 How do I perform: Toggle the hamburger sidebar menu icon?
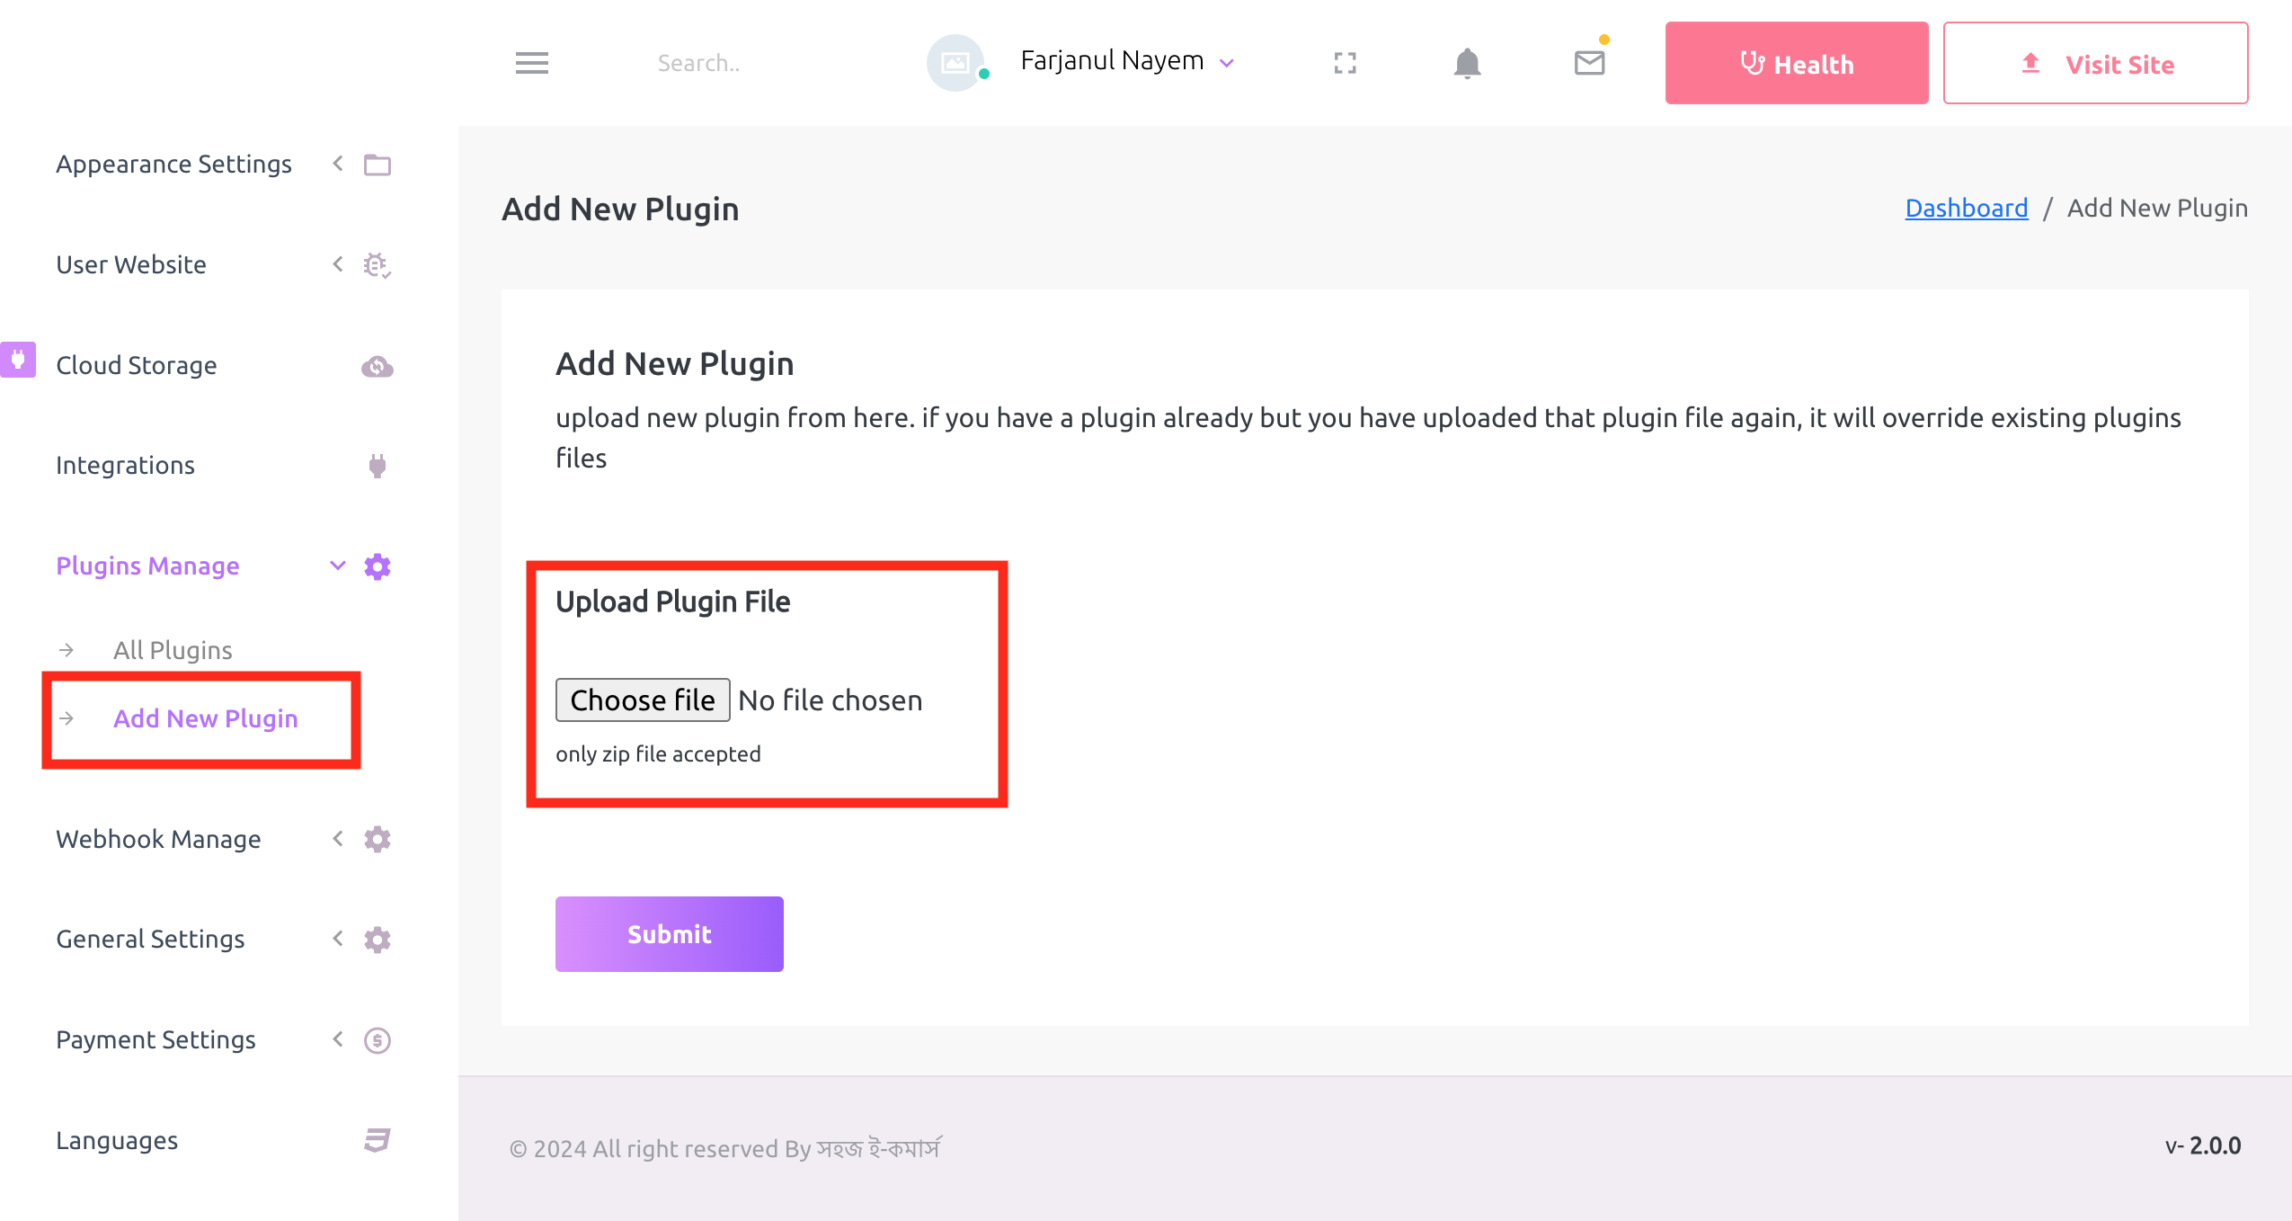point(531,63)
